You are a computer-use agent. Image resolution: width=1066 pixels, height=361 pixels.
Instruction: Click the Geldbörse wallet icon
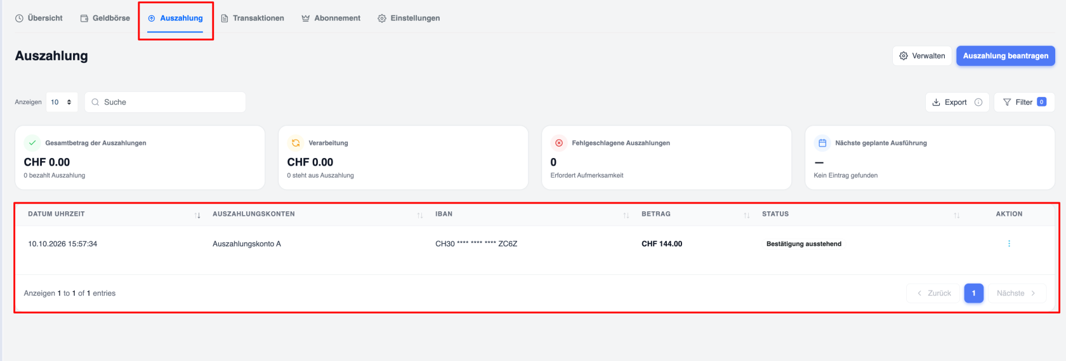click(x=84, y=18)
